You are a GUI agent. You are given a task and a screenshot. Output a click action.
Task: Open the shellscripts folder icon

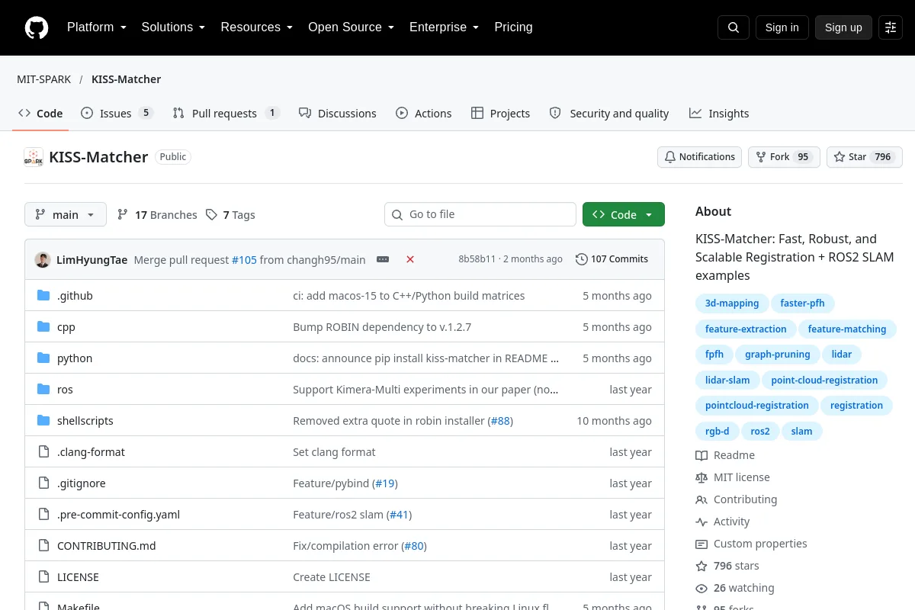click(43, 420)
